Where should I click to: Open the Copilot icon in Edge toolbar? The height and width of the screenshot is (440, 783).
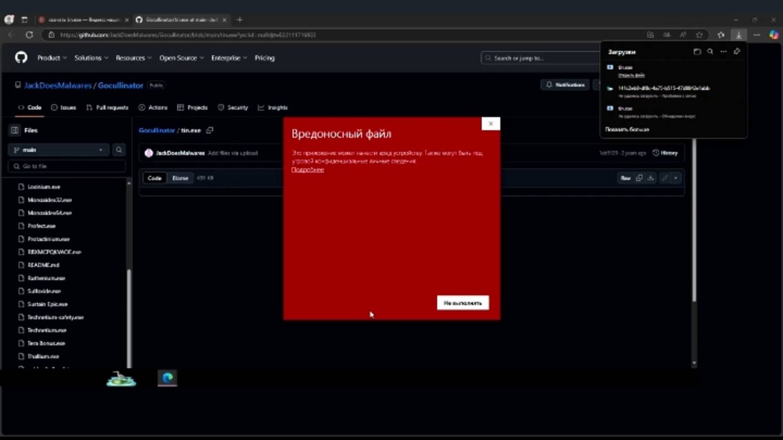tap(774, 35)
